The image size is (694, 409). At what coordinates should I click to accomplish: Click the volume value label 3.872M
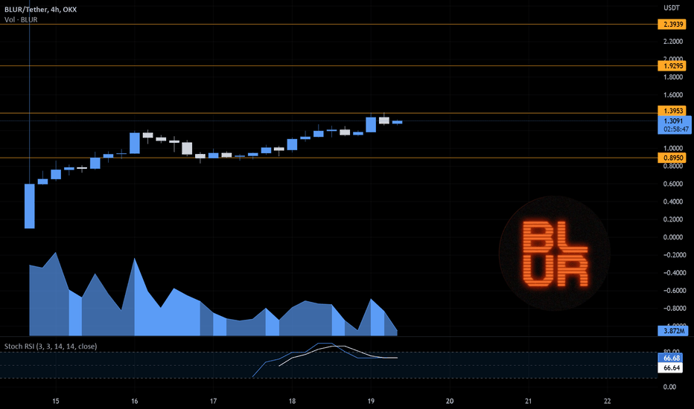click(x=673, y=331)
